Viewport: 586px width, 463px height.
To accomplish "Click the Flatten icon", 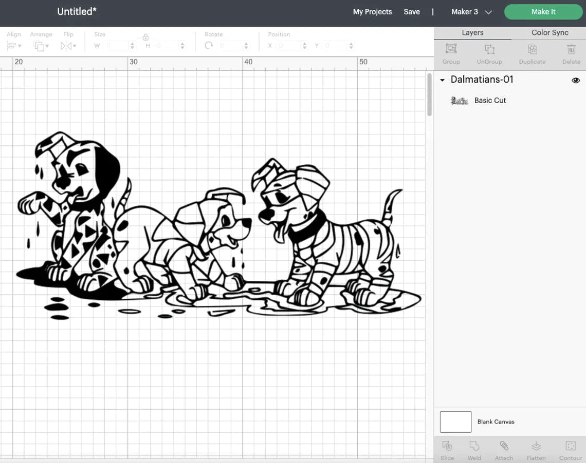I will [x=536, y=446].
